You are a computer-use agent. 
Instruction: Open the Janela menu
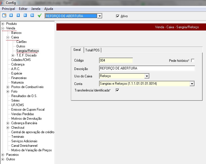tap(36, 9)
